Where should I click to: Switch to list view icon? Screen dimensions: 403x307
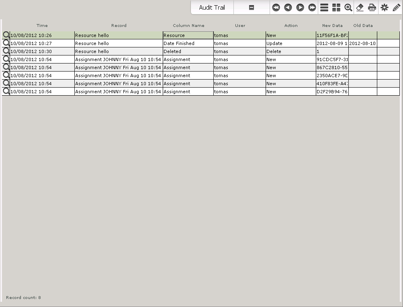(324, 8)
